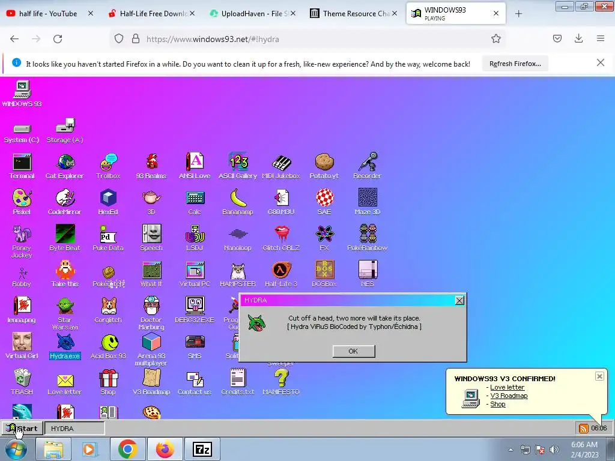Show hidden system tray icons
This screenshot has height=461, width=615.
pos(510,450)
